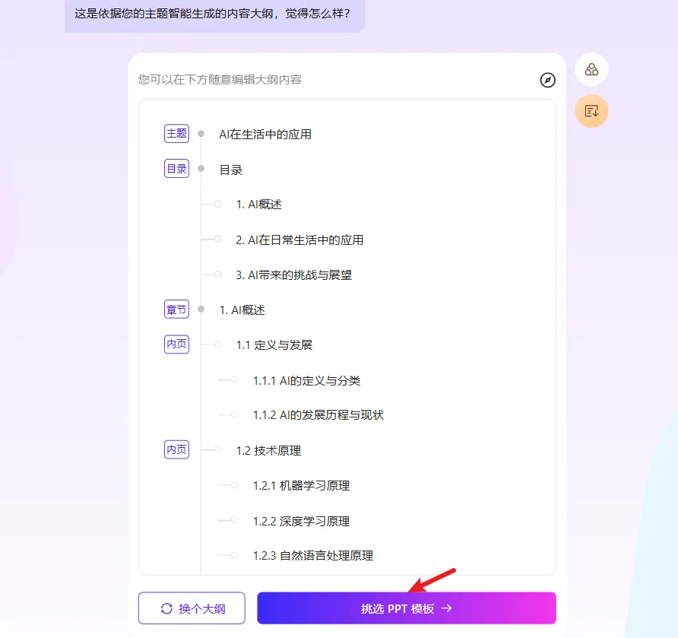
Task: Select the 主题 node badge
Action: click(176, 133)
